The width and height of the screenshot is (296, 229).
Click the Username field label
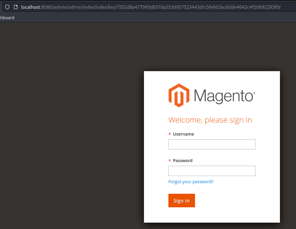pos(183,134)
